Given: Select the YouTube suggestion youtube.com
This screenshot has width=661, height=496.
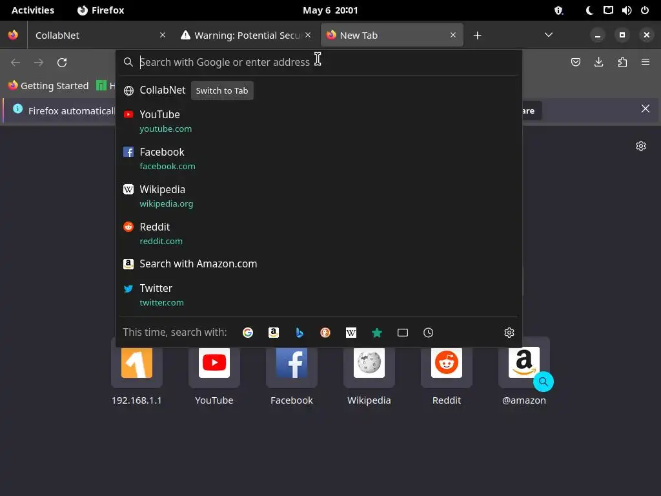Looking at the screenshot, I should [319, 121].
